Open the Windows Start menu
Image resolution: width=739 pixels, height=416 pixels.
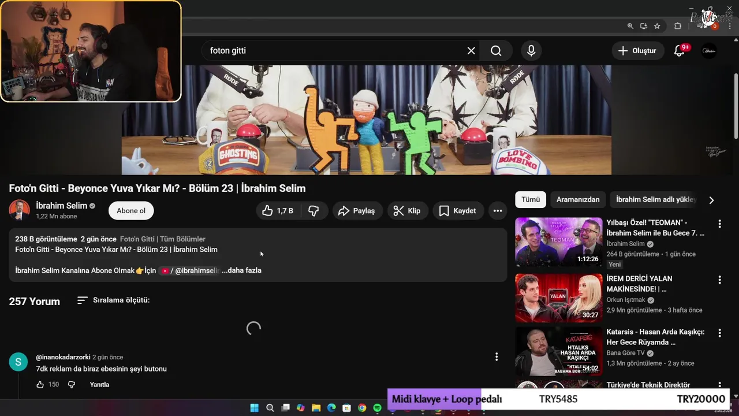click(254, 408)
